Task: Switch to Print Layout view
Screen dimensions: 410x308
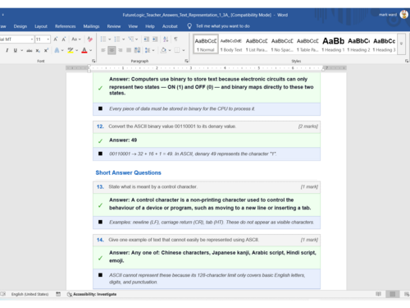Action: pos(393,294)
